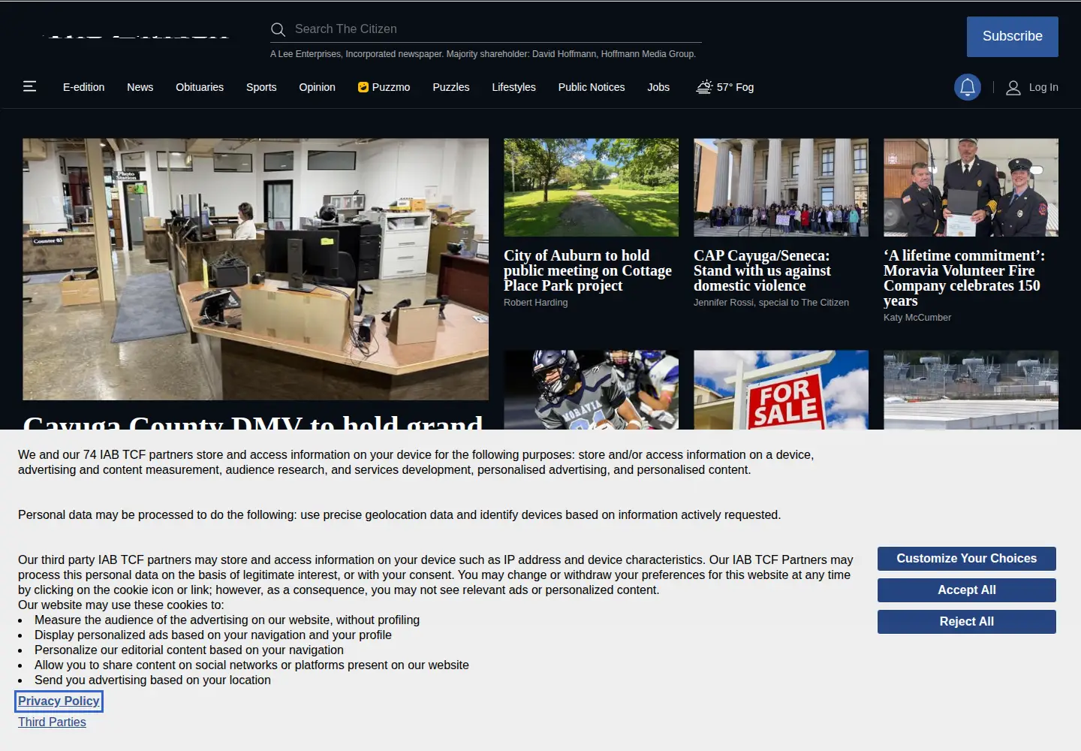Click the user profile icon
The image size is (1081, 751).
[1013, 87]
